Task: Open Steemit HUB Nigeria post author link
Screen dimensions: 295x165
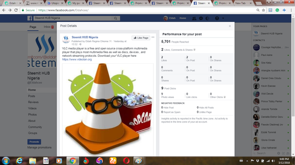Action: click(85, 37)
